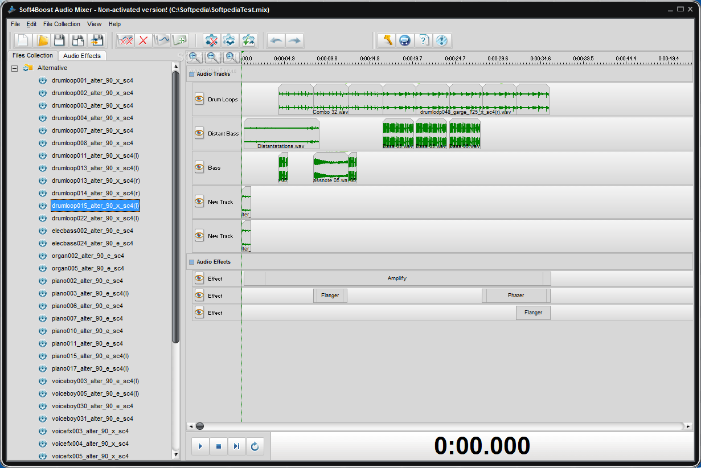701x468 pixels.
Task: Check the Audio Effects section checkbox
Action: pos(191,262)
